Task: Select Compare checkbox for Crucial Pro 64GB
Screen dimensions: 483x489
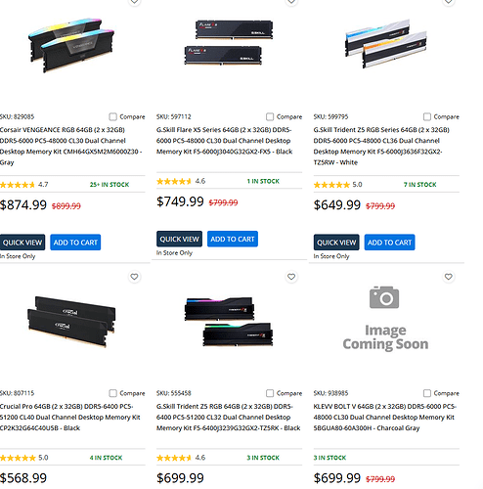Action: (x=112, y=393)
